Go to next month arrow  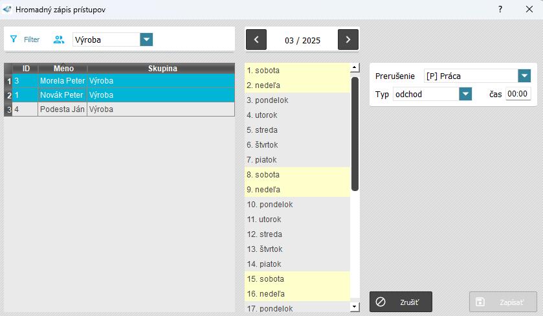[348, 39]
